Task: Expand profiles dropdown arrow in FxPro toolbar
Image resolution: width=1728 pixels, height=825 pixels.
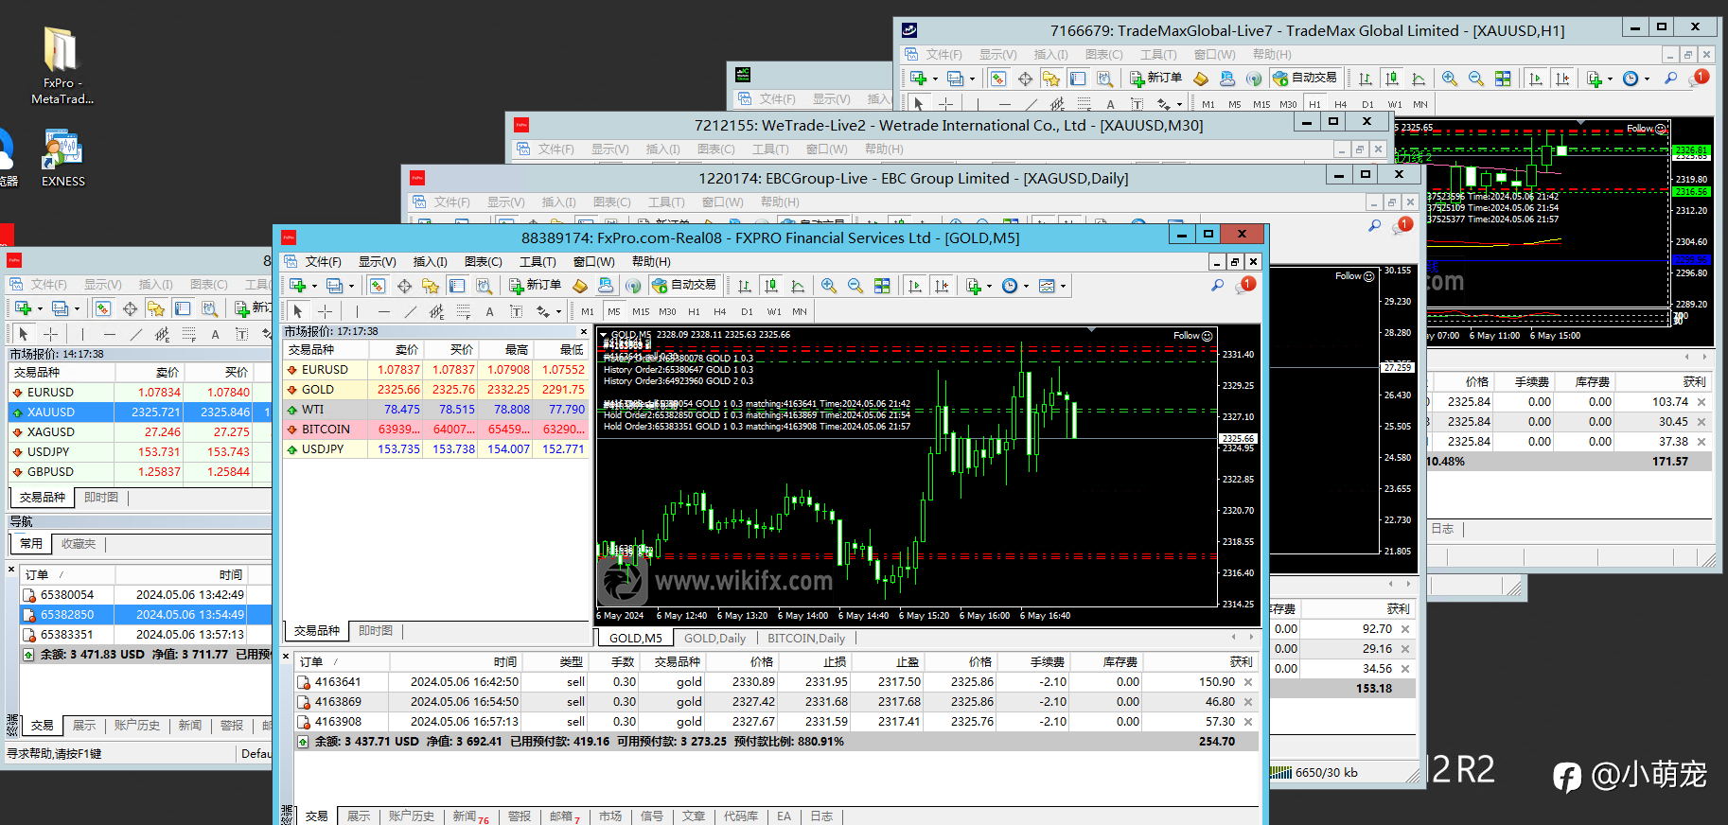Action: (x=351, y=287)
